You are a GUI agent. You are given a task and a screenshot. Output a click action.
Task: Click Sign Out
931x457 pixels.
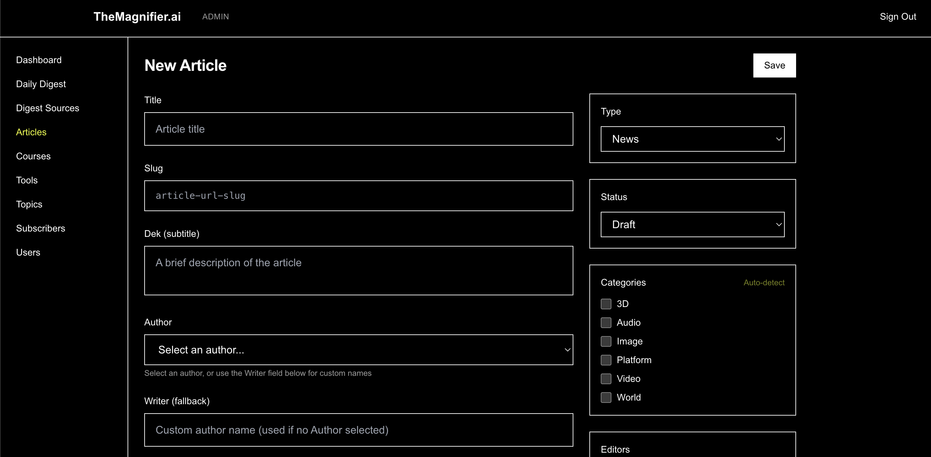898,17
